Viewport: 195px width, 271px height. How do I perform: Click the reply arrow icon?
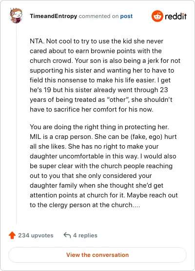click(x=67, y=235)
